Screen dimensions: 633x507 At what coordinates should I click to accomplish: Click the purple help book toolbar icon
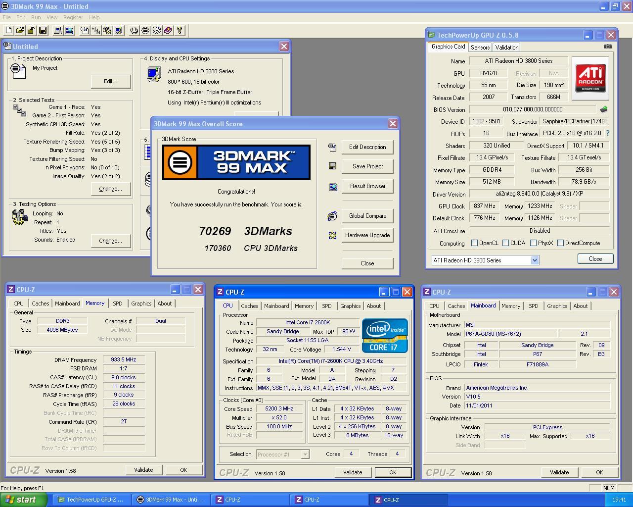[168, 31]
